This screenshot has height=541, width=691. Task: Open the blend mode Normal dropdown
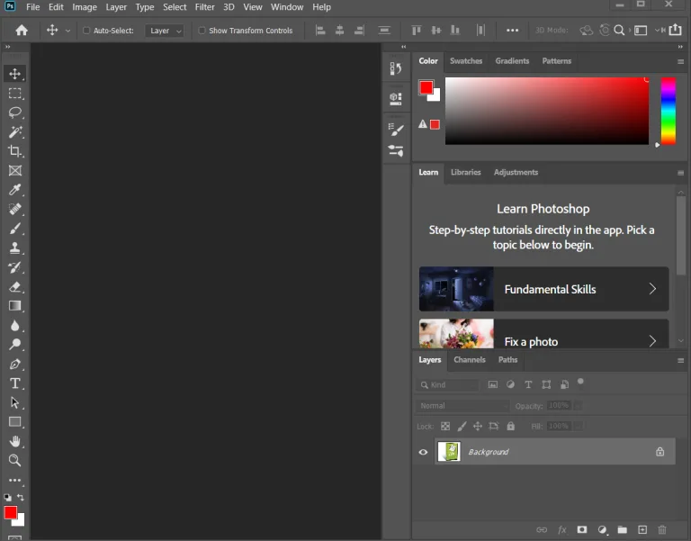[x=462, y=406]
